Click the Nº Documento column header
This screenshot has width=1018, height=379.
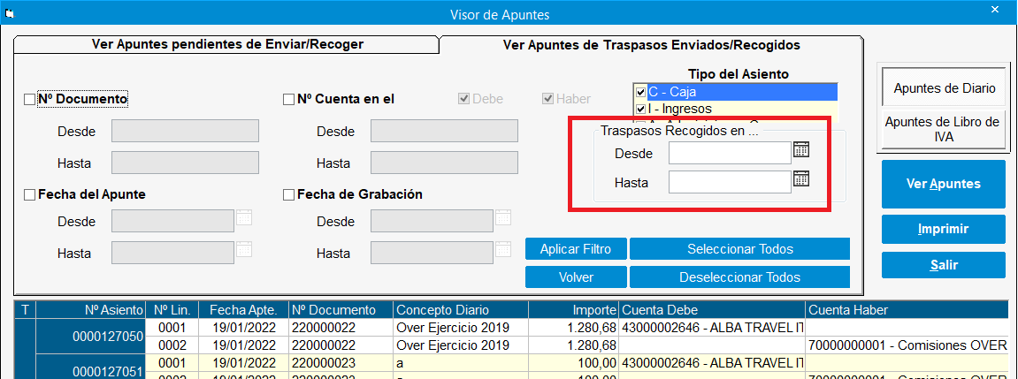(x=341, y=309)
